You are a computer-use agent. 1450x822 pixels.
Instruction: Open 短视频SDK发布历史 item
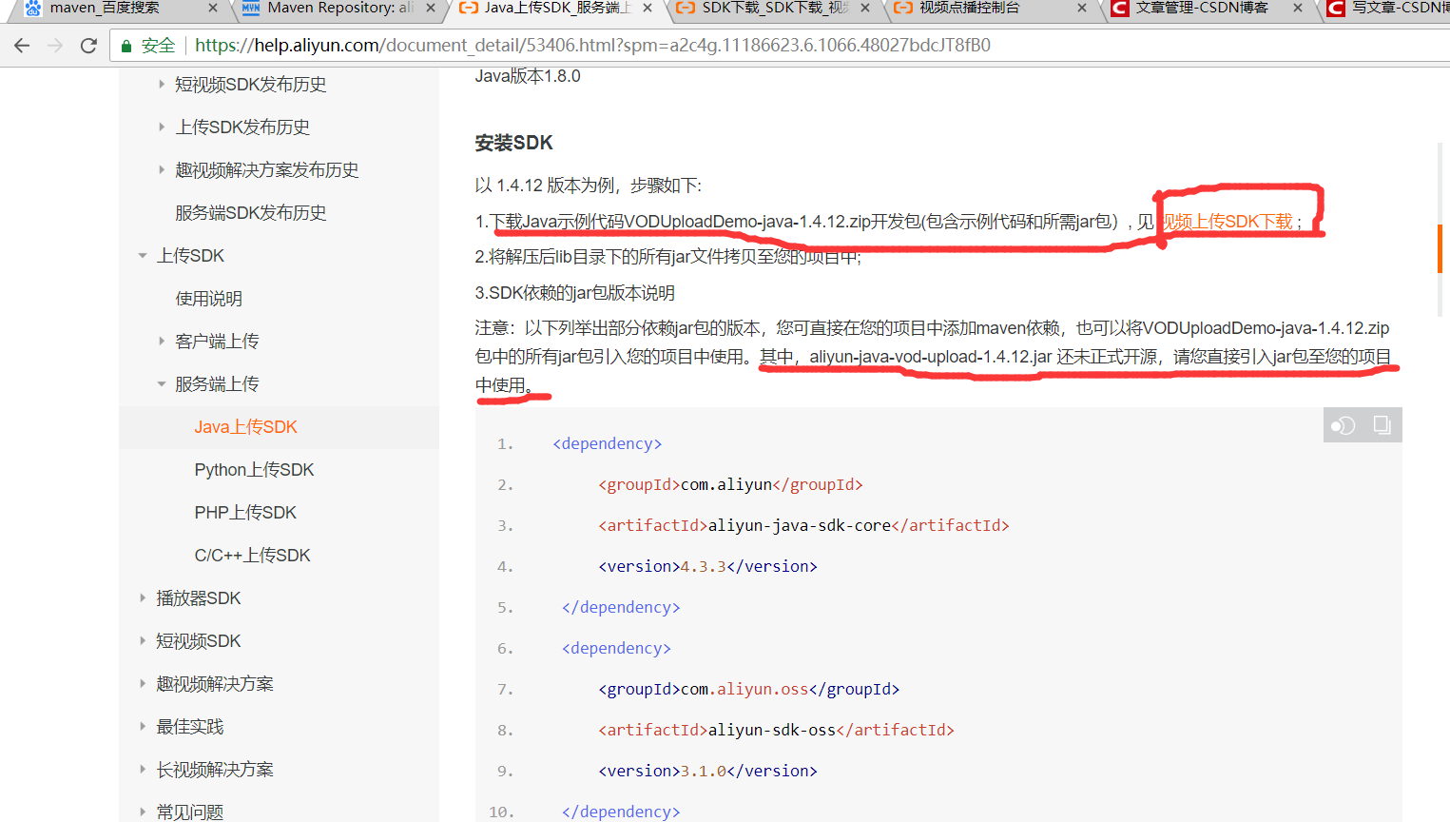pyautogui.click(x=251, y=84)
